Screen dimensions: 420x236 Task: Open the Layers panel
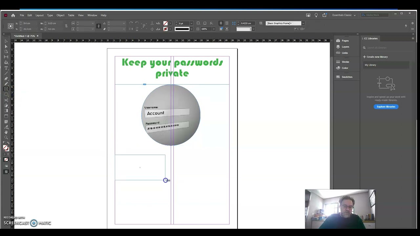[x=343, y=47]
